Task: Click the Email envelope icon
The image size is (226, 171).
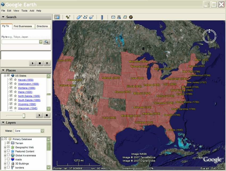Action: tap(113, 17)
